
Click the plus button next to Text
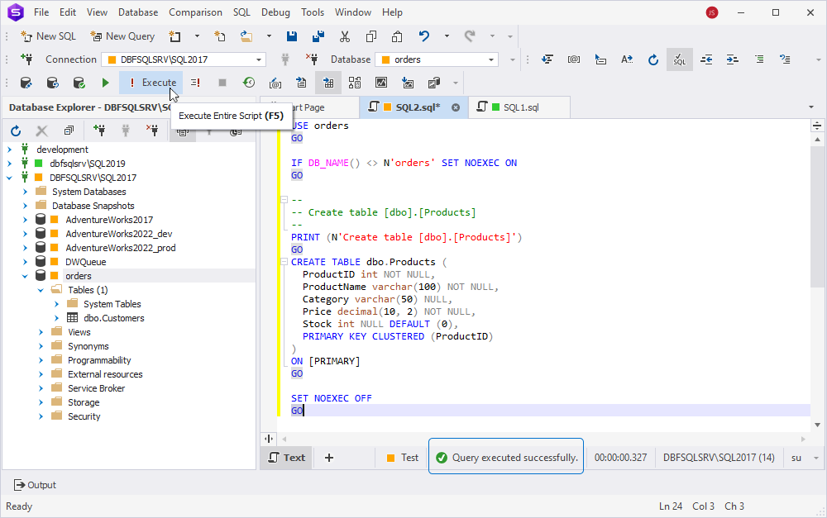point(329,458)
